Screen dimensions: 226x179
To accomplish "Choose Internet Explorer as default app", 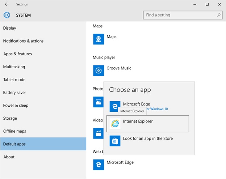I will click(148, 124).
